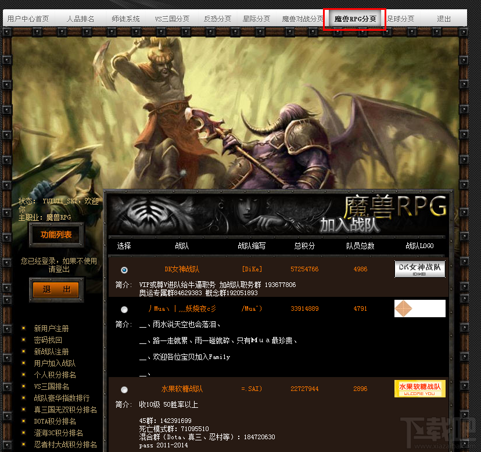481x452 pixels.
Task: Click the orange 退出 logout button
Action: 56,289
